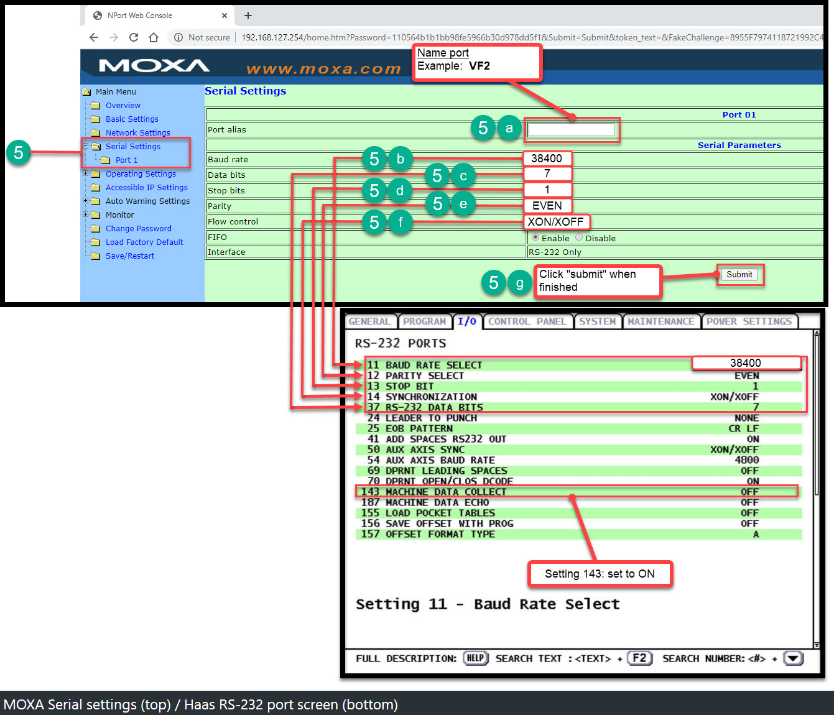
Task: Reload the page with the refresh icon
Action: [134, 37]
